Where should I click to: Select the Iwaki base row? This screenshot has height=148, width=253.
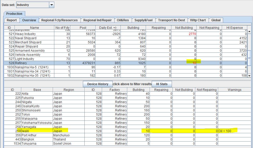tap(128, 131)
